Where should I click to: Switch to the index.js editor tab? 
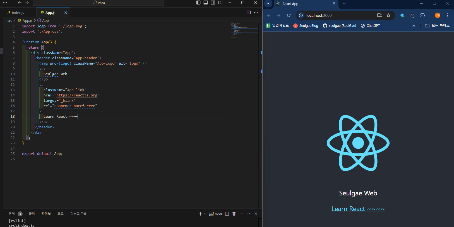click(x=18, y=13)
